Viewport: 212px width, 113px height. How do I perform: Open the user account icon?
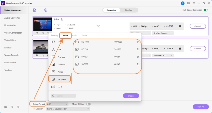point(183,3)
